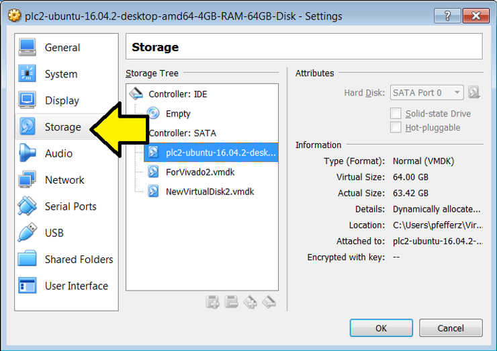Click the USB plug icon
The height and width of the screenshot is (351, 497).
28,232
